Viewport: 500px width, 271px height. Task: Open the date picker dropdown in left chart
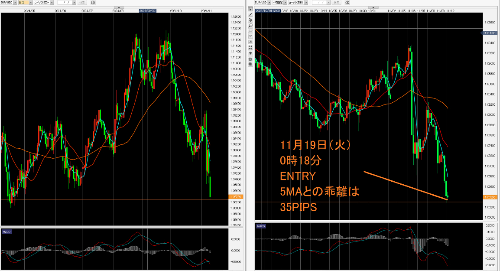click(74, 2)
